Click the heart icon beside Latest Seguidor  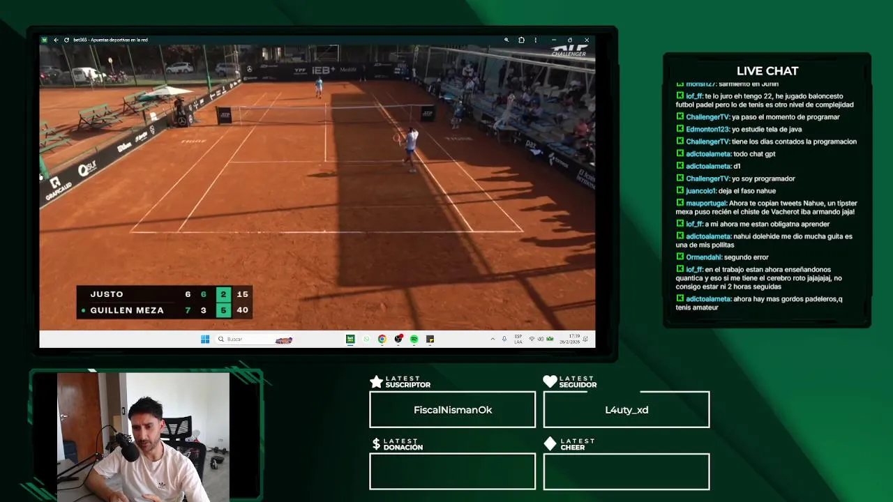coord(550,381)
